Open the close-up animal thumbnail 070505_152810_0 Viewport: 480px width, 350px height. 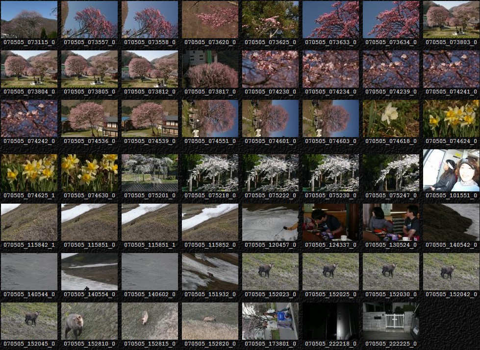pos(89,321)
